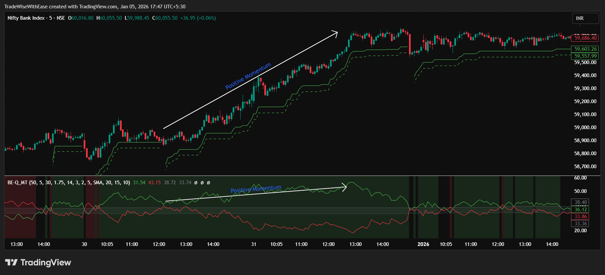This screenshot has height=275, width=605.
Task: Click the TradingView logo at the bottom
Action: 38,263
